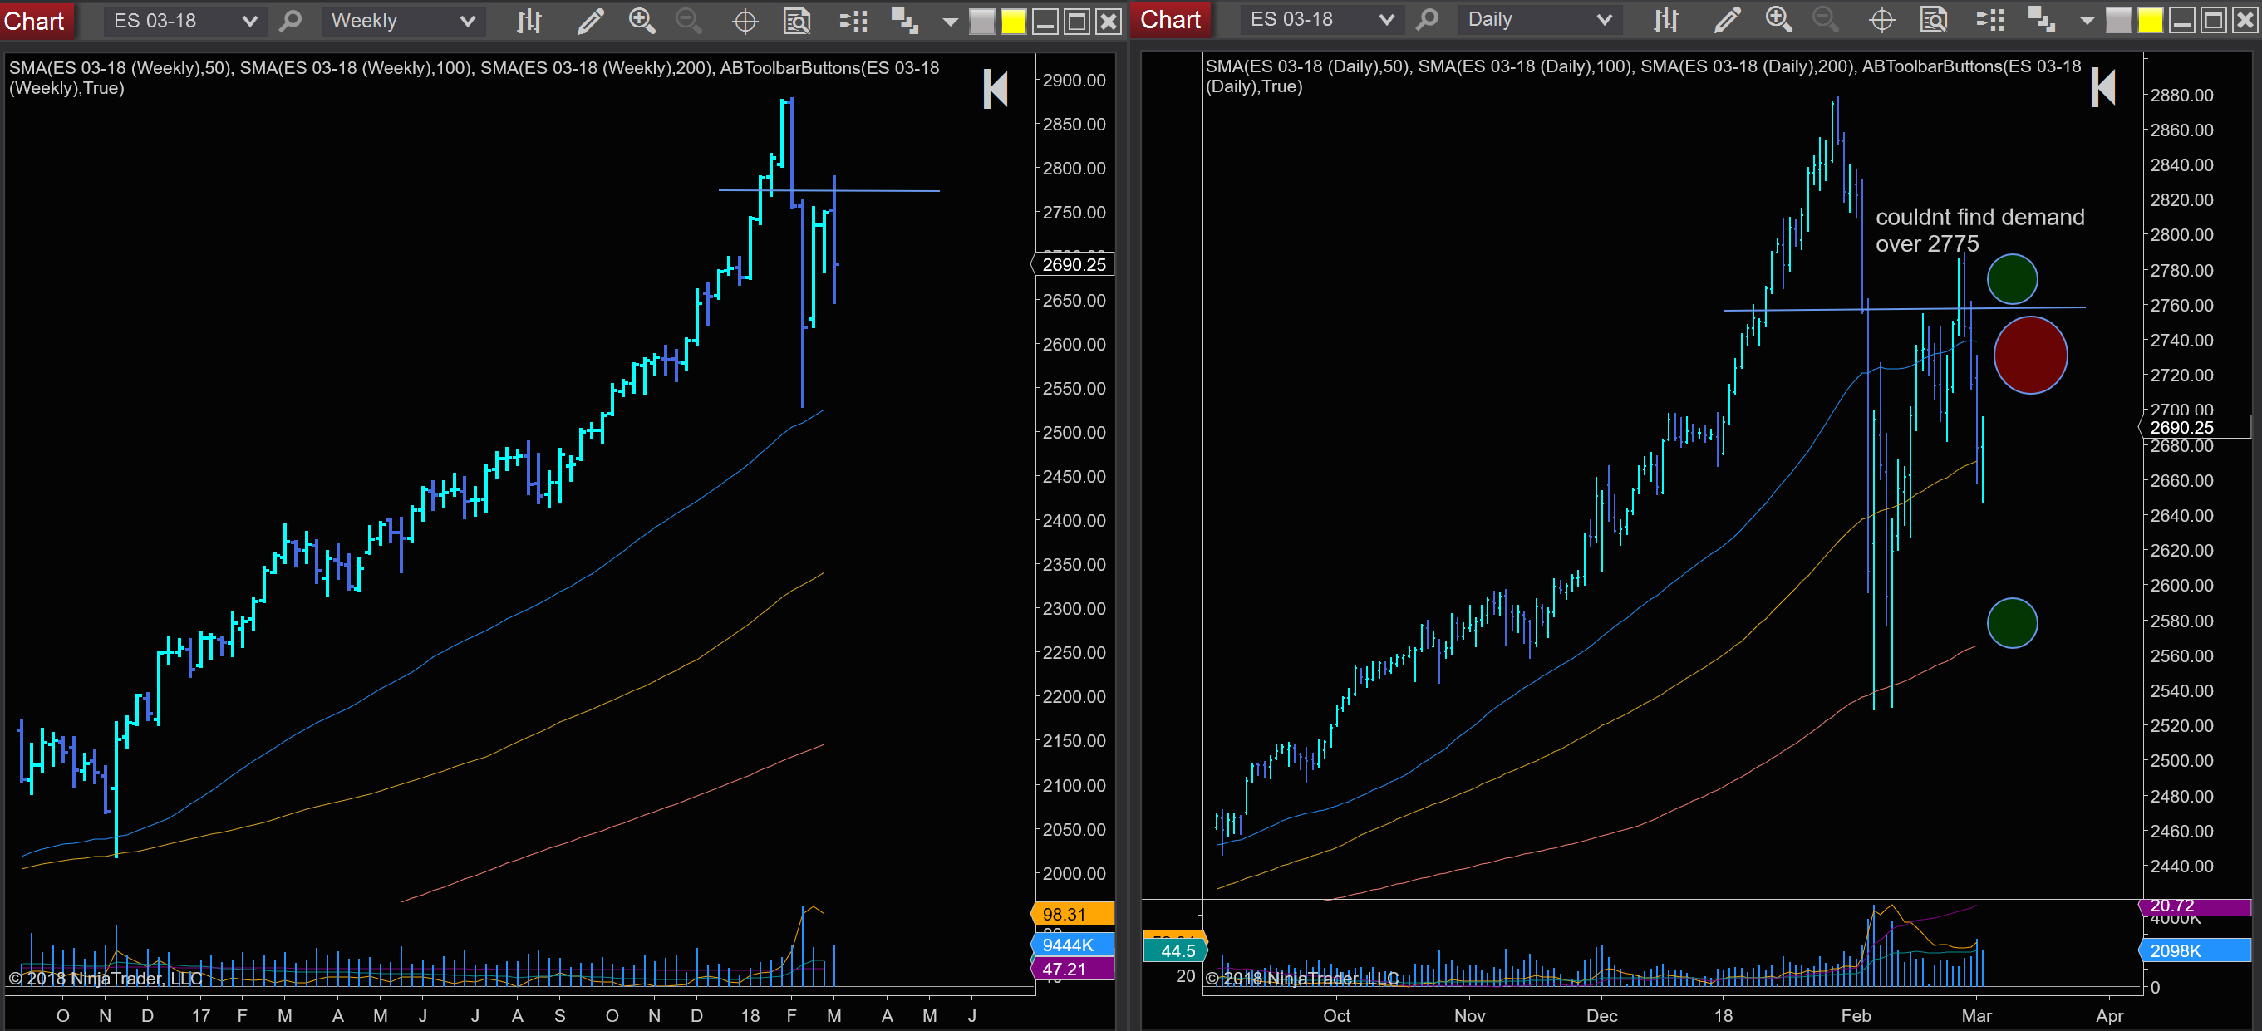Close the Weekly chart window
The height and width of the screenshot is (1031, 2262).
point(1109,21)
